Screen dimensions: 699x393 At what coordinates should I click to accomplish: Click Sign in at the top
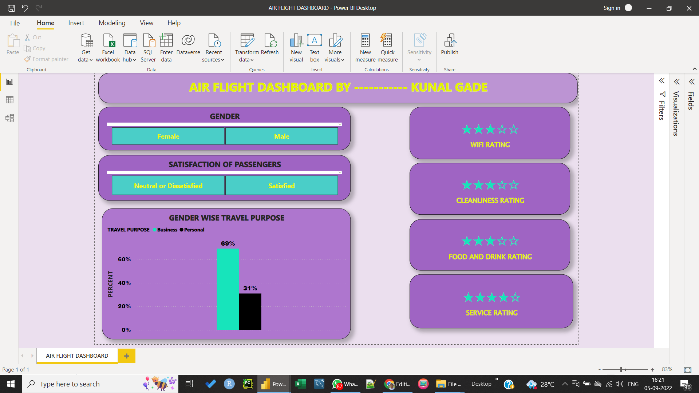point(612,8)
